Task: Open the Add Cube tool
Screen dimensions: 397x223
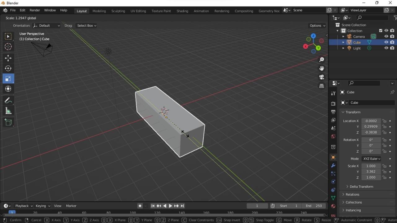Action: 8,122
